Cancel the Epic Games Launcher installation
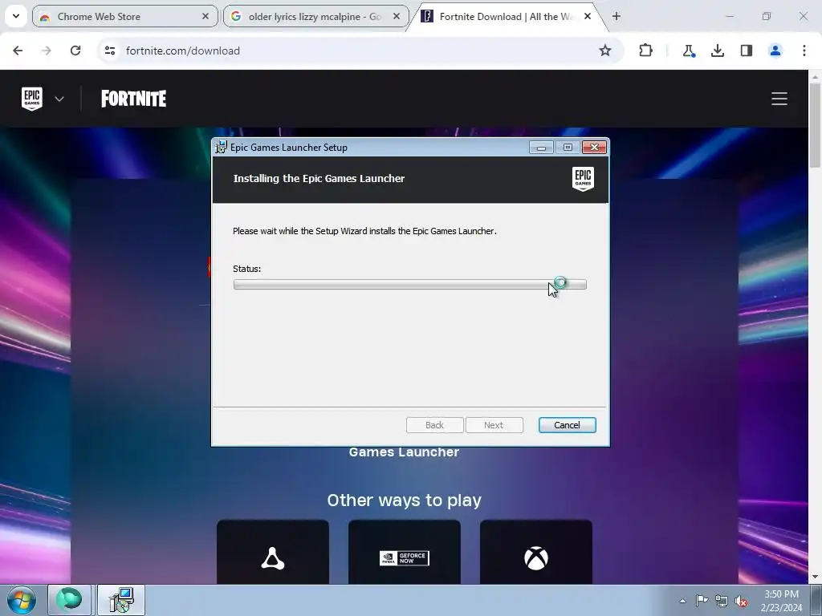This screenshot has height=616, width=822. coord(568,425)
